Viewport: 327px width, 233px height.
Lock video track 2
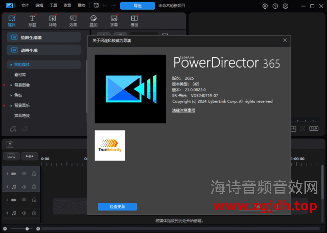(x=34, y=200)
